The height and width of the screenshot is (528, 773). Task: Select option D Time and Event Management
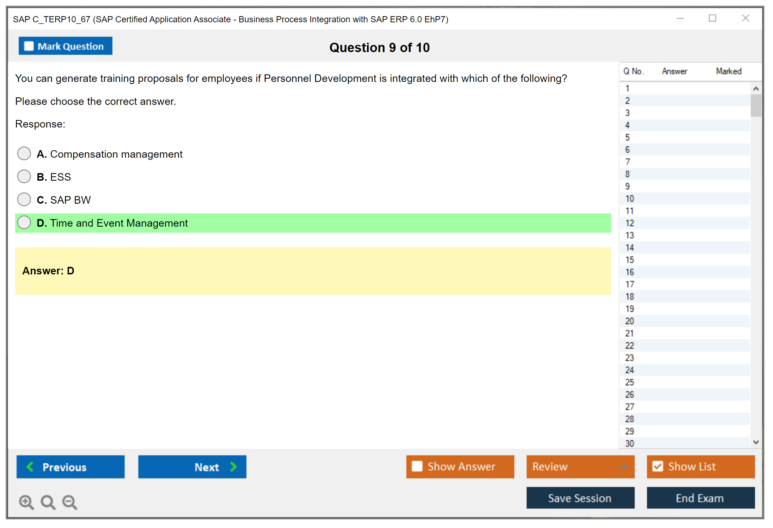click(x=24, y=222)
